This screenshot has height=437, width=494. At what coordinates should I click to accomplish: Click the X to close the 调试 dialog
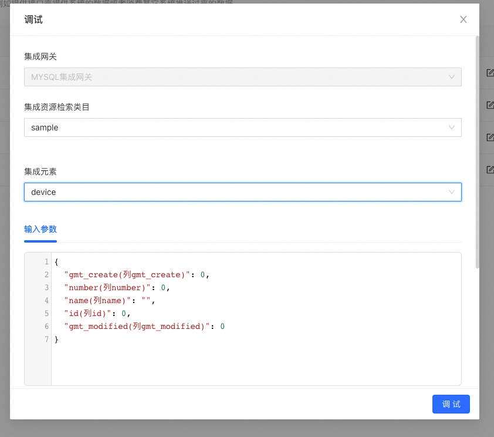coord(463,19)
